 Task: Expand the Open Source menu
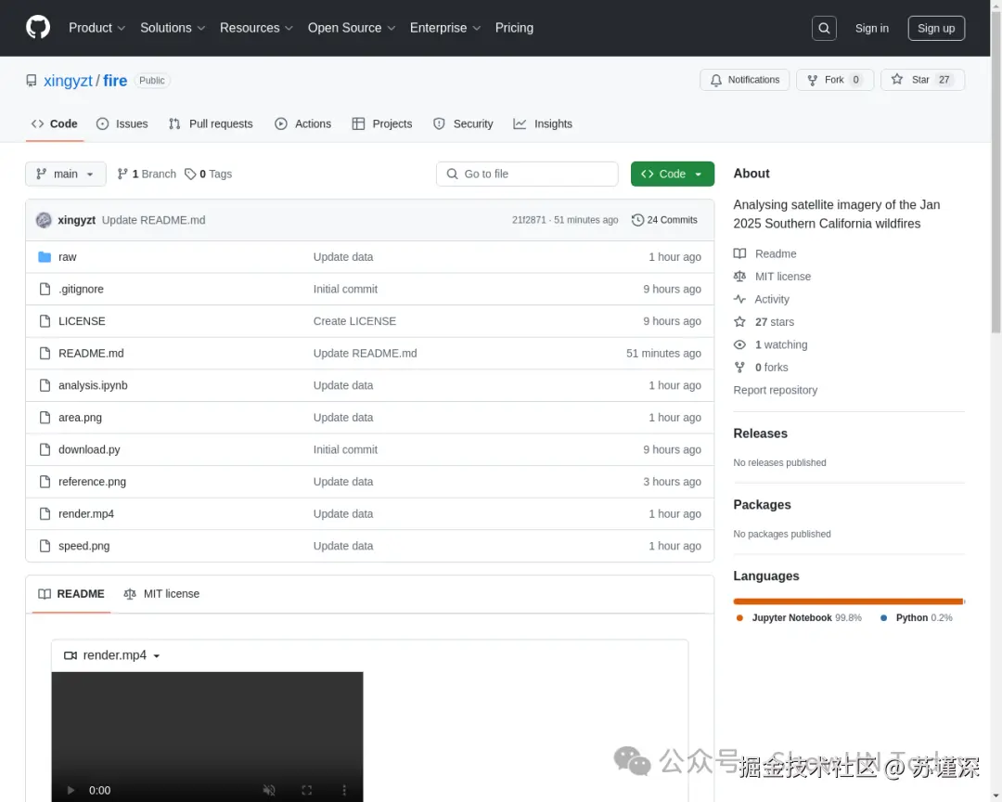click(x=352, y=28)
